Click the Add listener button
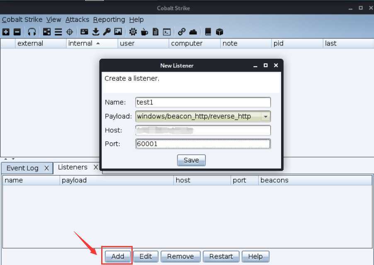This screenshot has width=374, height=265. coord(118,256)
